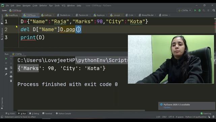Stop the process from the top toolbar
This screenshot has height=122, width=216.
(x=208, y=11)
